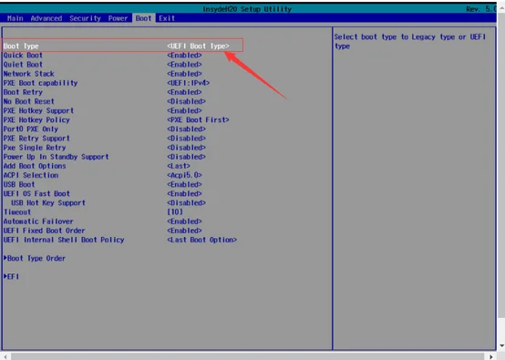This screenshot has height=360, width=505.
Task: Select the PXE Hotkey Policy label
Action: (36, 119)
